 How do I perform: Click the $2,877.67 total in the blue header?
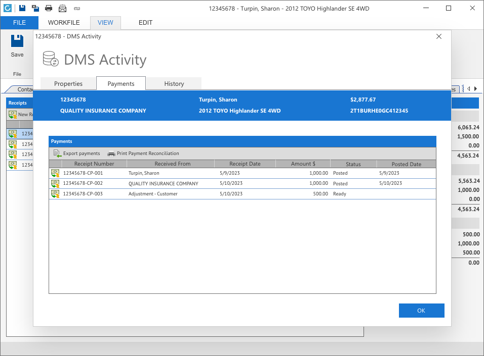tap(363, 99)
